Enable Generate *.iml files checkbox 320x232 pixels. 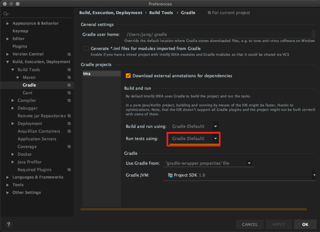pos(86,48)
